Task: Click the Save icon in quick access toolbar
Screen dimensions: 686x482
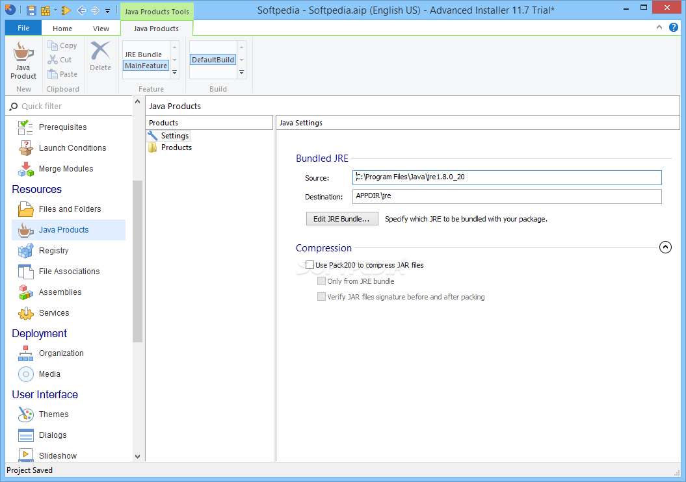Action: point(31,10)
